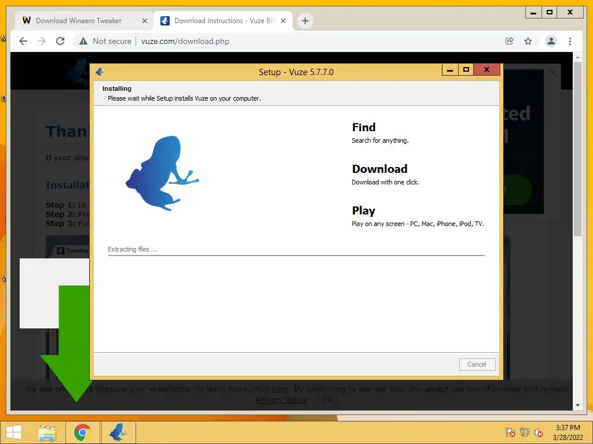Screen dimensions: 593x444
Task: Minimize the Chrome window
Action: [x=533, y=13]
